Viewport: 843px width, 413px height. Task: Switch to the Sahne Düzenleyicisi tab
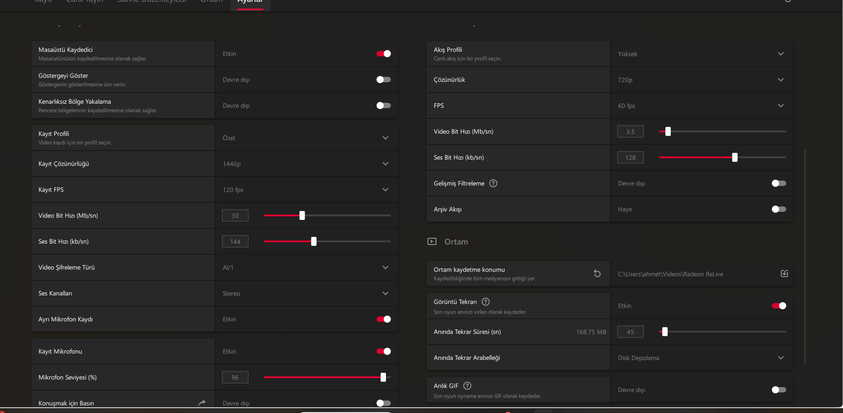pyautogui.click(x=152, y=2)
